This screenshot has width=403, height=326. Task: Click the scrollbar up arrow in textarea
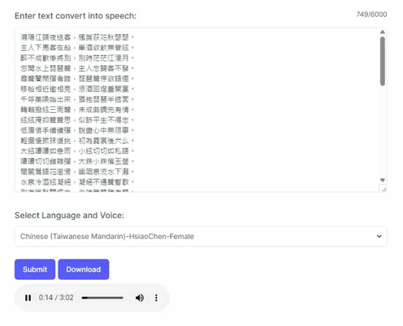(x=383, y=32)
